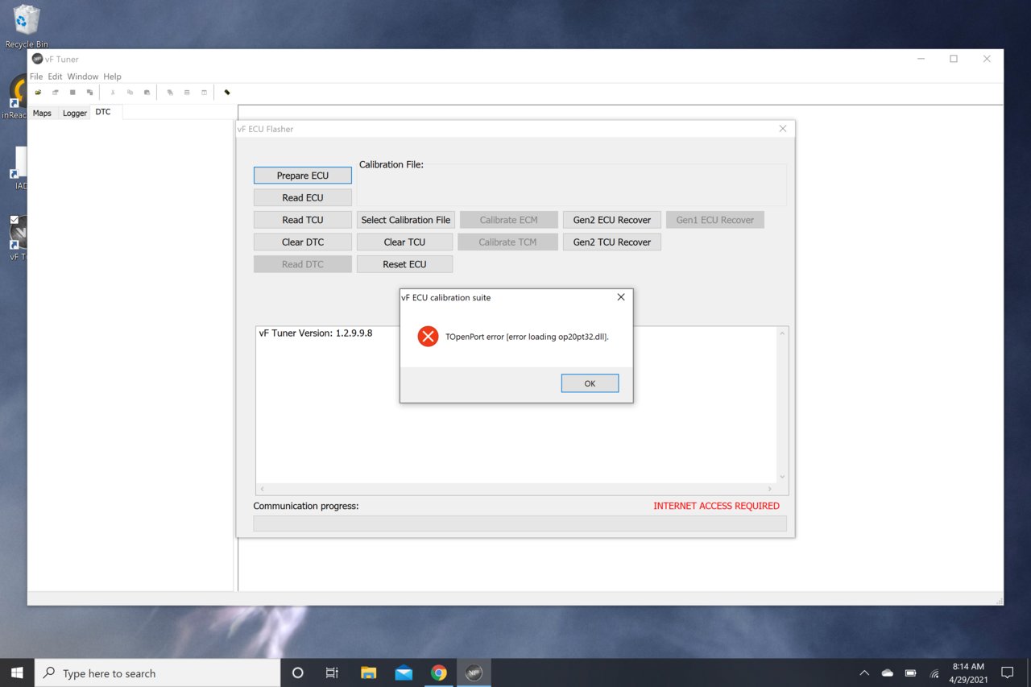
Task: Open the Action Center notification icon
Action: [x=1007, y=673]
